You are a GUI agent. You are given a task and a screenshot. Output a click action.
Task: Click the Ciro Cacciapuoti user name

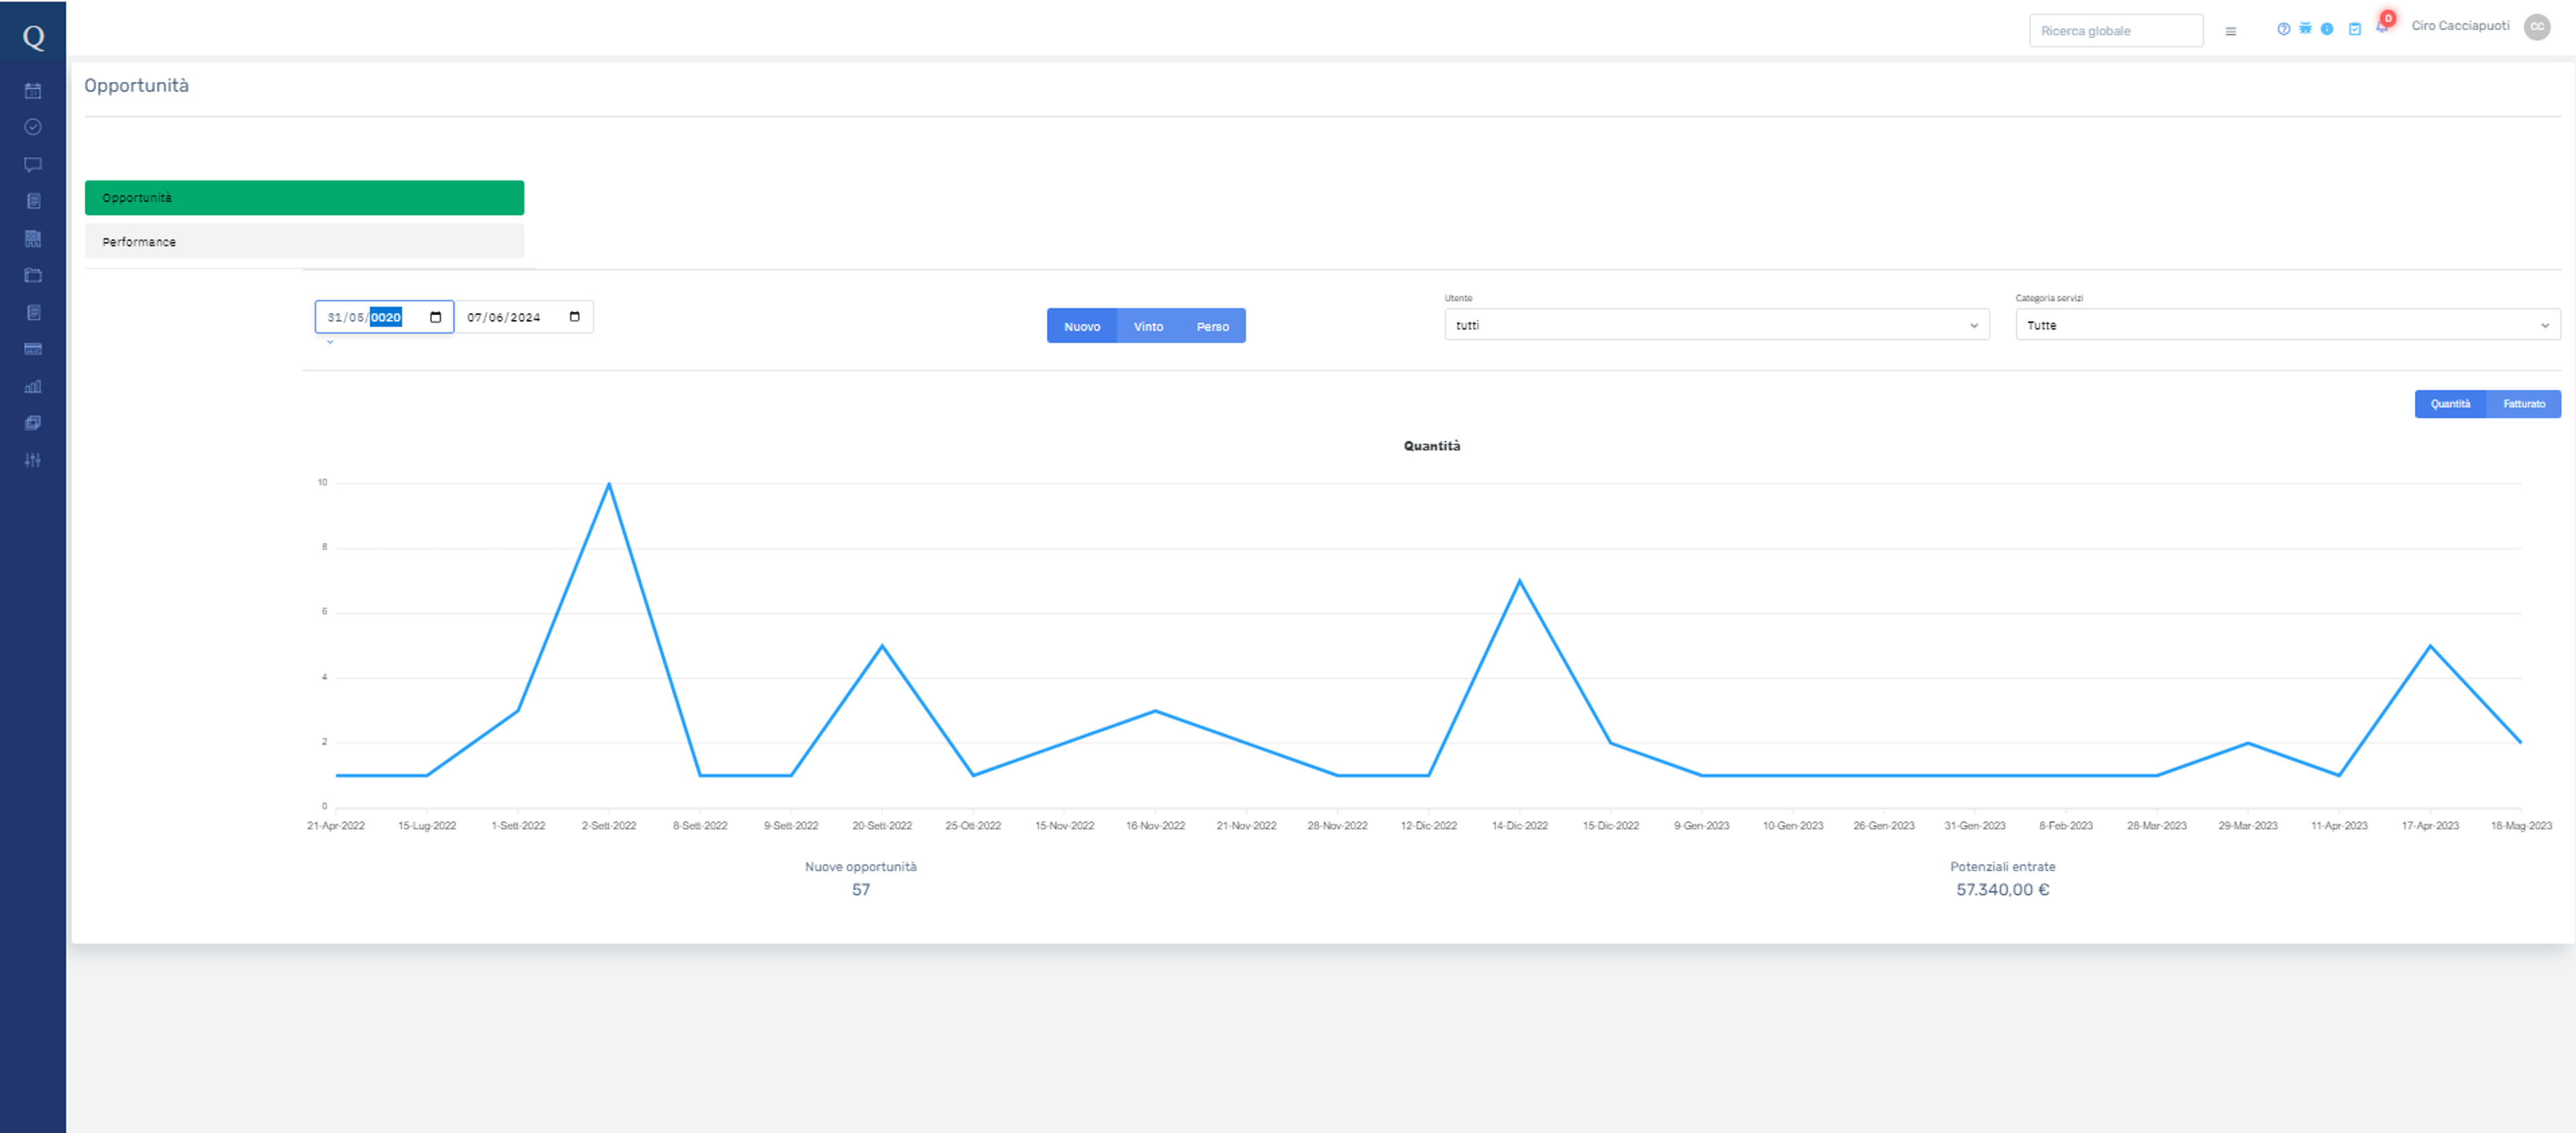coord(2460,26)
